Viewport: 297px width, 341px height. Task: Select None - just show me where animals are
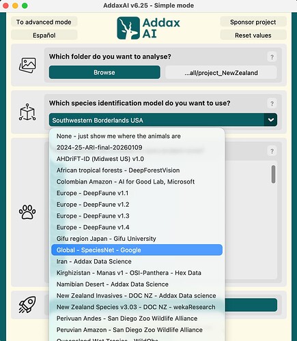pyautogui.click(x=137, y=136)
